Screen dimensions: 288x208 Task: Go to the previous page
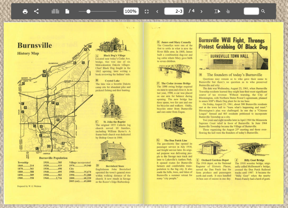[157, 11]
